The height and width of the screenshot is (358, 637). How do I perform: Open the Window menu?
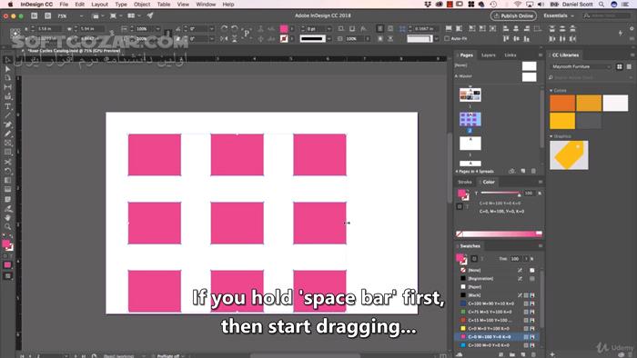[x=206, y=5]
